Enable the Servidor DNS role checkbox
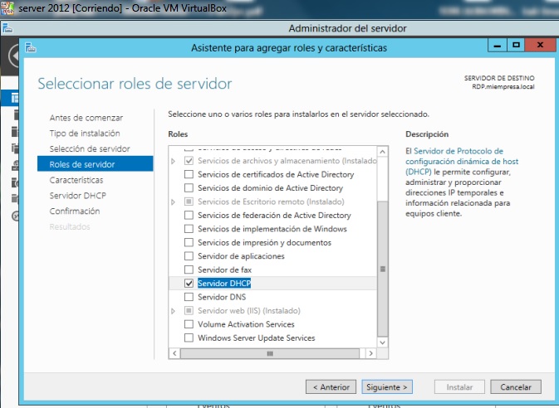This screenshot has height=408, width=559. (189, 297)
